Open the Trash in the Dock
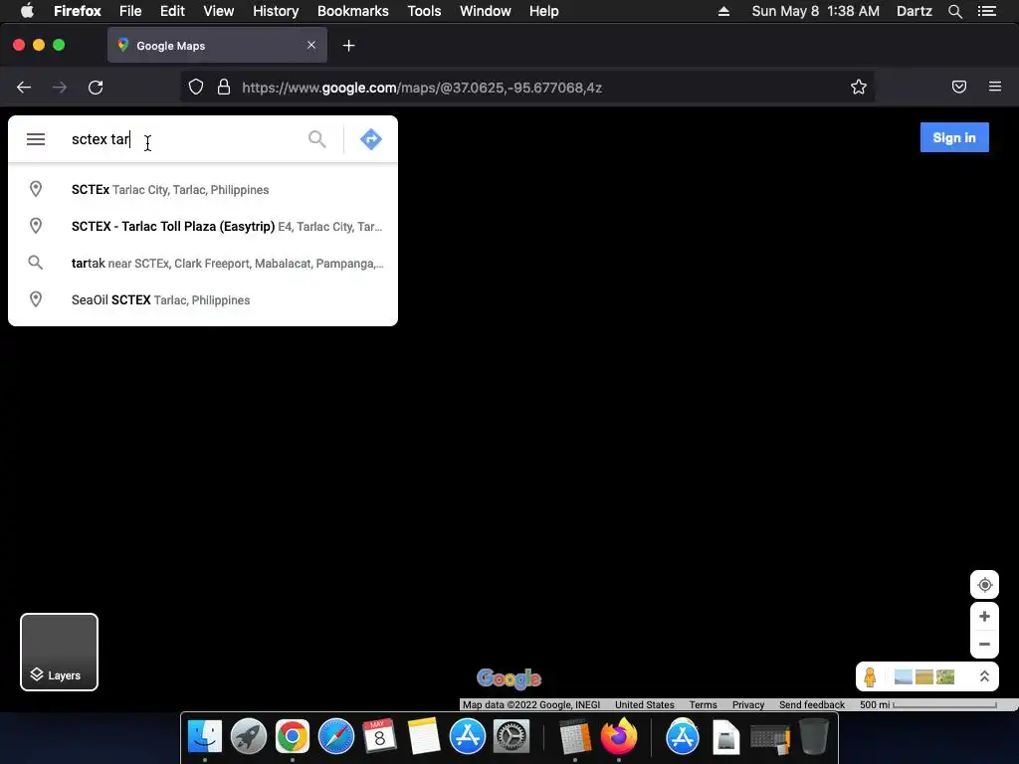 click(x=814, y=737)
